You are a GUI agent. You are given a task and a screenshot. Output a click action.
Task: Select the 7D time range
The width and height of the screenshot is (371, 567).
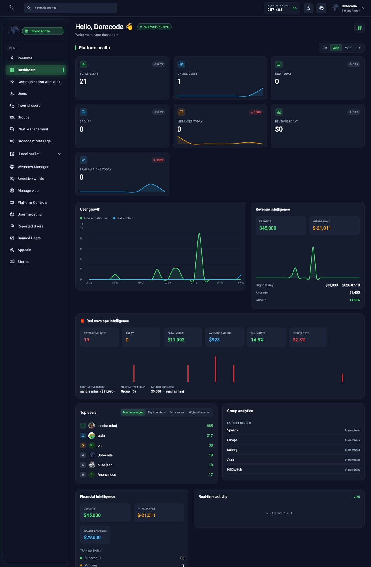(x=325, y=48)
